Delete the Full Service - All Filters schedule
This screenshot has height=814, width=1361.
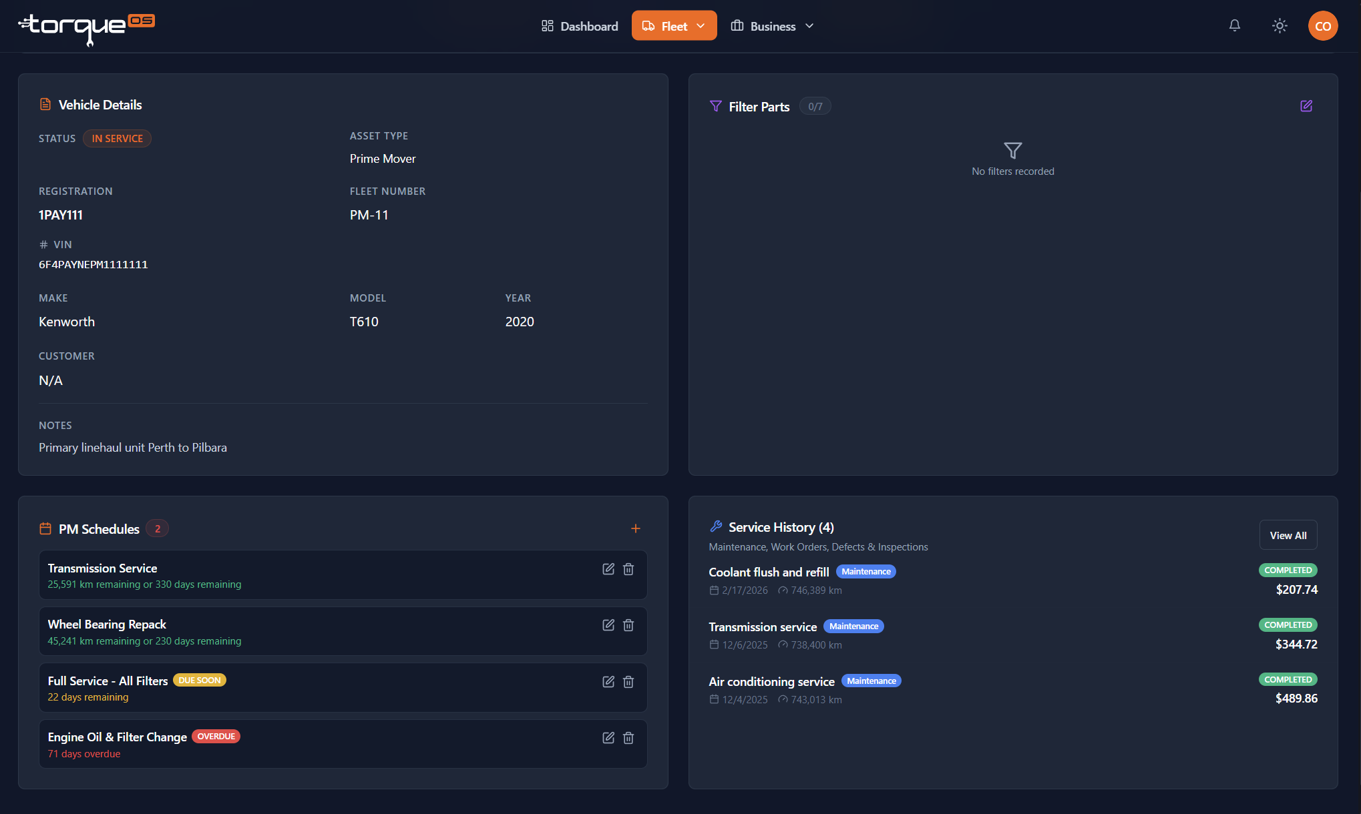pyautogui.click(x=628, y=682)
